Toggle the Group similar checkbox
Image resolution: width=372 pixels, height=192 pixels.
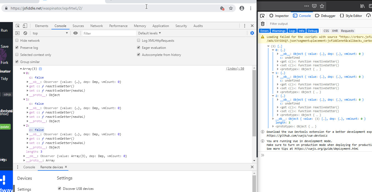(x=17, y=62)
